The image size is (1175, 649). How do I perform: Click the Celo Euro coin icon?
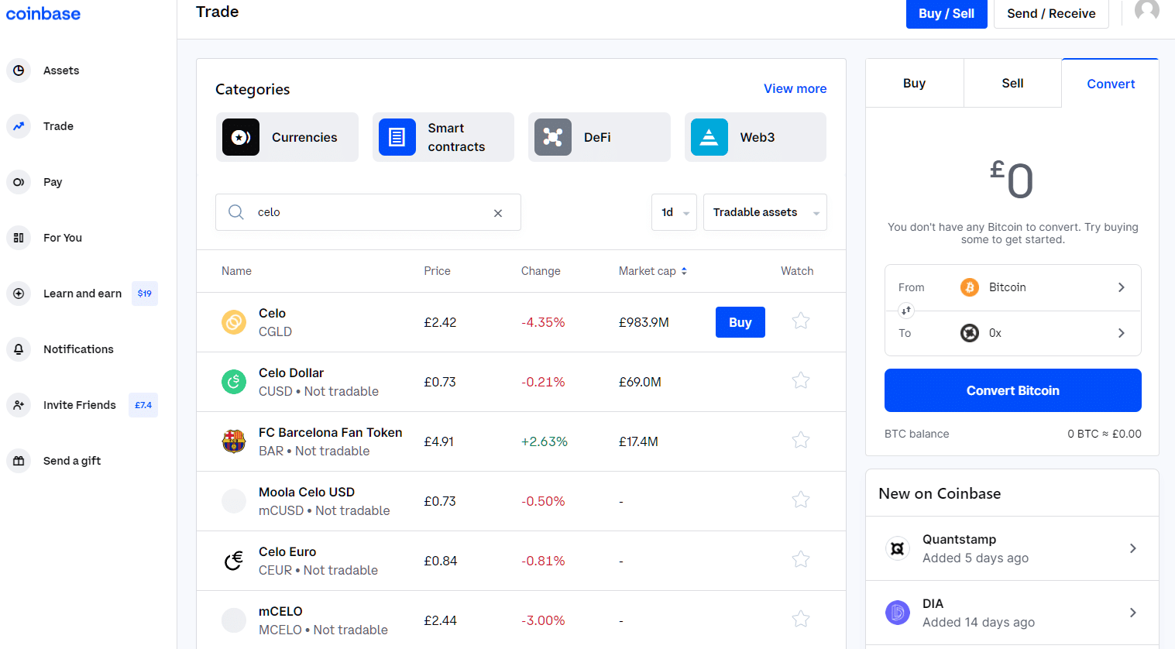[x=234, y=561]
